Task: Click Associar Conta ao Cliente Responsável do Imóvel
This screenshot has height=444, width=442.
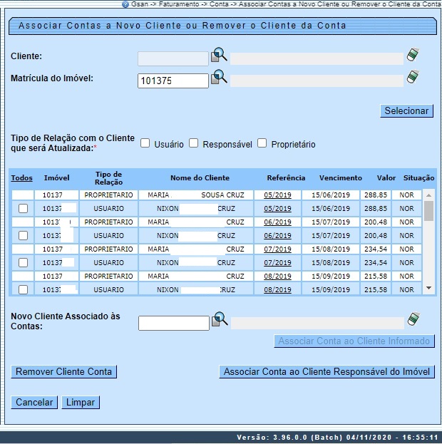Action: click(x=327, y=372)
